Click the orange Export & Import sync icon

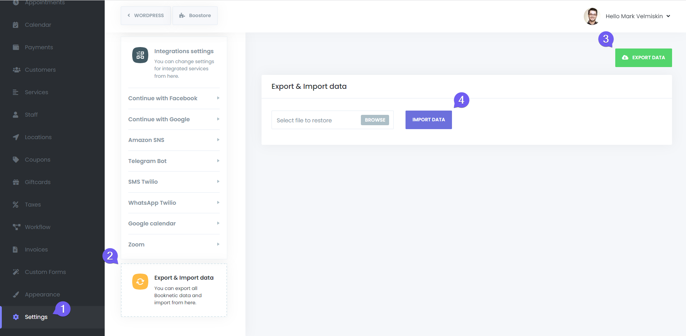pyautogui.click(x=140, y=281)
